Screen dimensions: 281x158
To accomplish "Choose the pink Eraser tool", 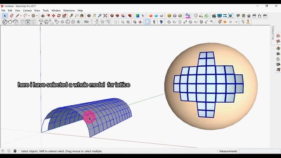I will click(x=12, y=16).
